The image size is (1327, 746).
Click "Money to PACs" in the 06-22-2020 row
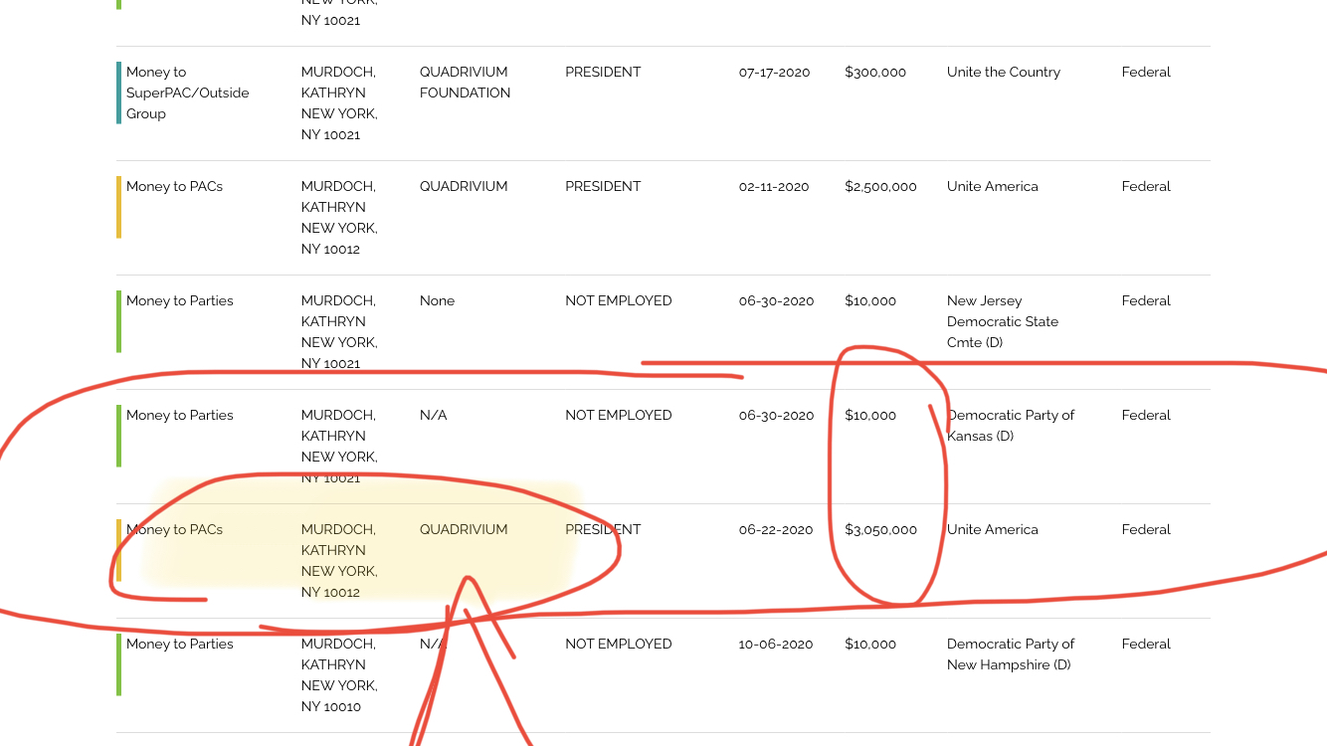(174, 530)
